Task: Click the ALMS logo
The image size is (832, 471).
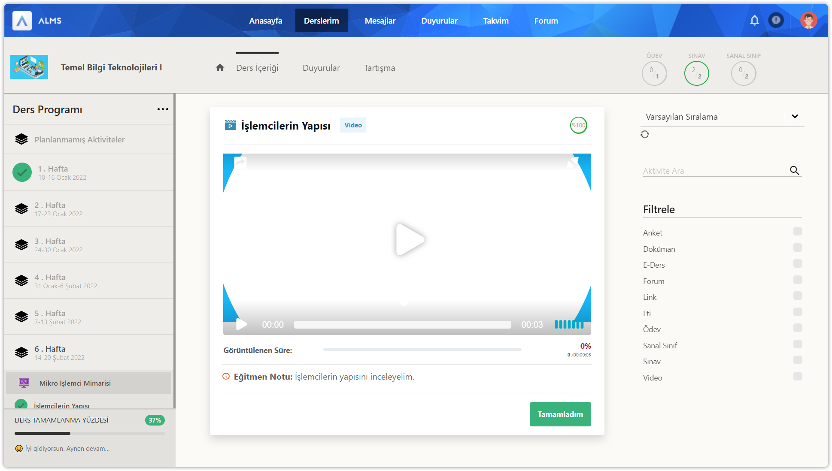Action: point(22,21)
